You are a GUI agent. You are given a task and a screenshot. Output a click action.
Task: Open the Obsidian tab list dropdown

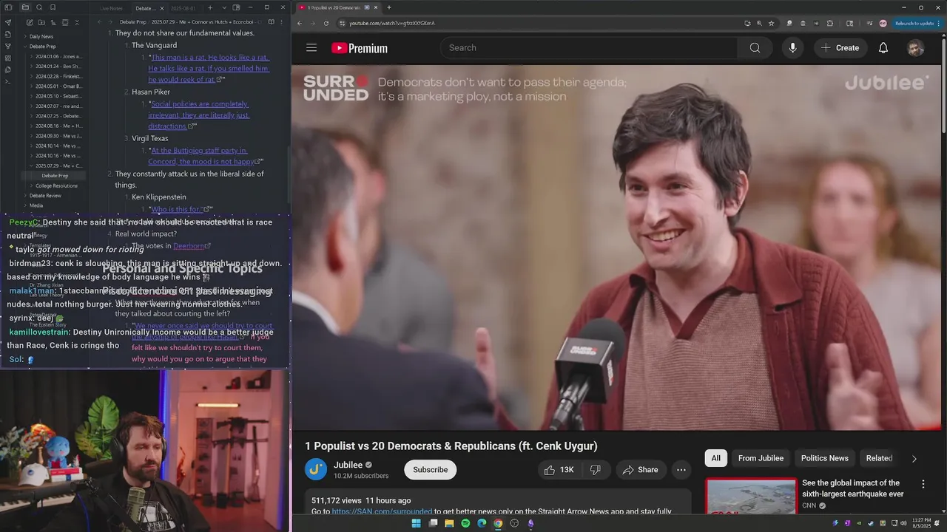[224, 8]
